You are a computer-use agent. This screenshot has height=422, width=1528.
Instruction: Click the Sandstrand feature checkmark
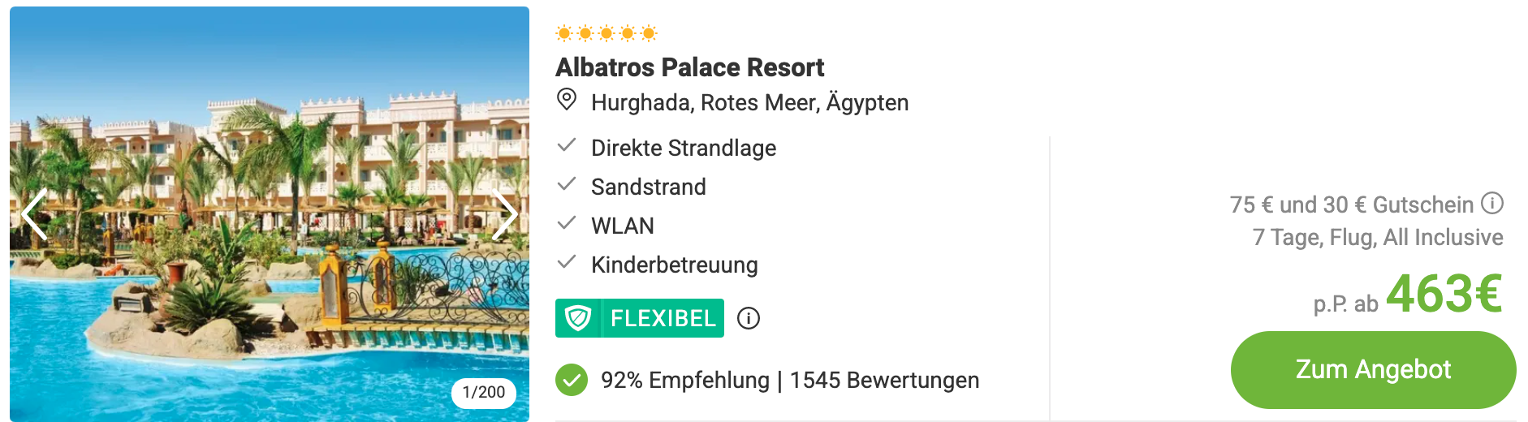point(567,185)
